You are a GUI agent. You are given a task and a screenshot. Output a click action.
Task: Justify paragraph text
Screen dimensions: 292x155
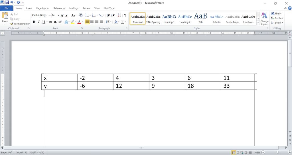coord(101,22)
